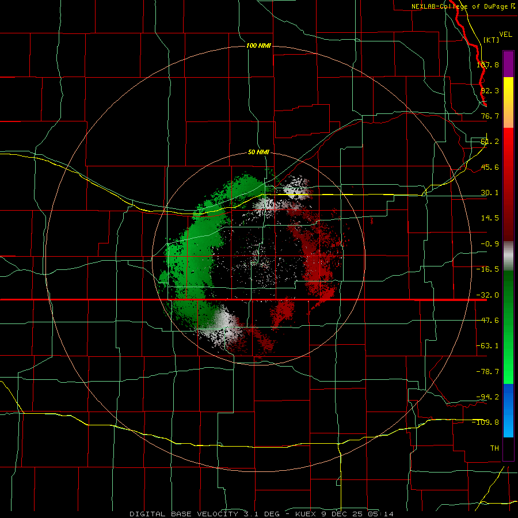Click the purple segment of color bar
The height and width of the screenshot is (518, 518).
[x=508, y=64]
